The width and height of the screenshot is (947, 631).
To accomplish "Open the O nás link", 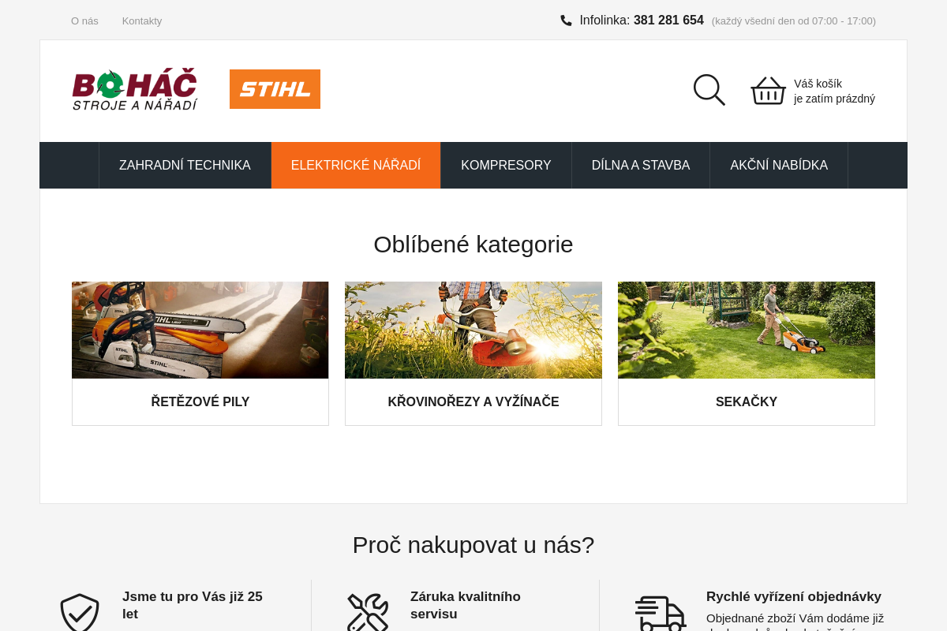I will pyautogui.click(x=84, y=21).
